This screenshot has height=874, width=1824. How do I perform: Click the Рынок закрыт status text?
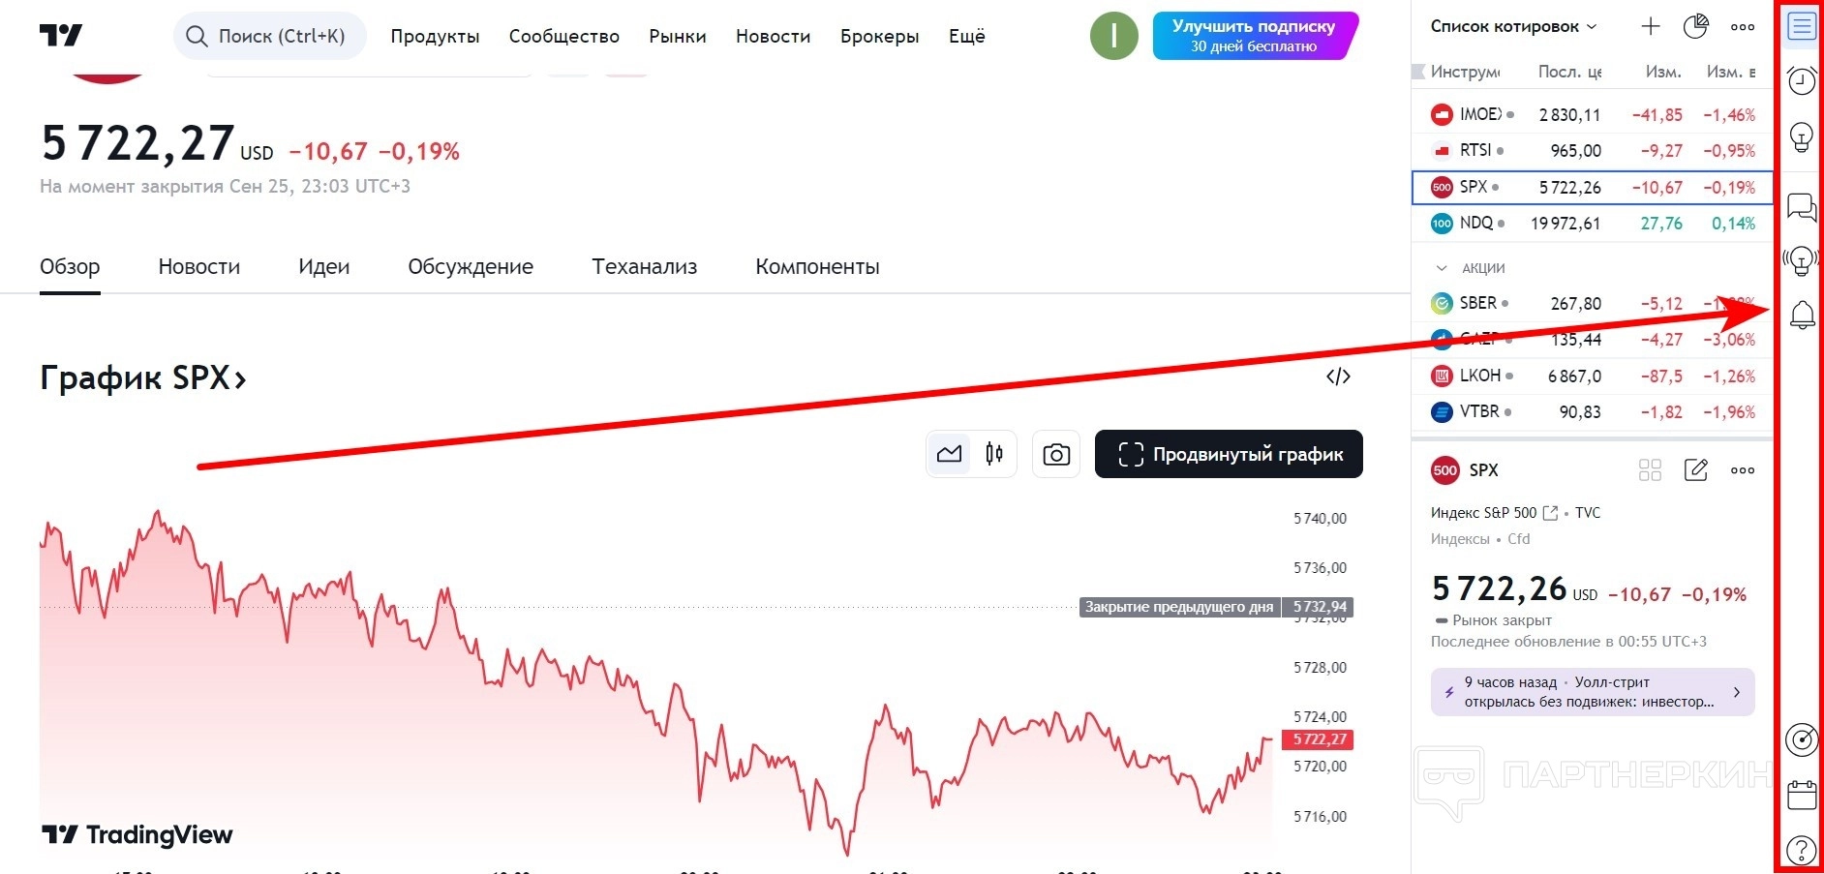[x=1502, y=620]
